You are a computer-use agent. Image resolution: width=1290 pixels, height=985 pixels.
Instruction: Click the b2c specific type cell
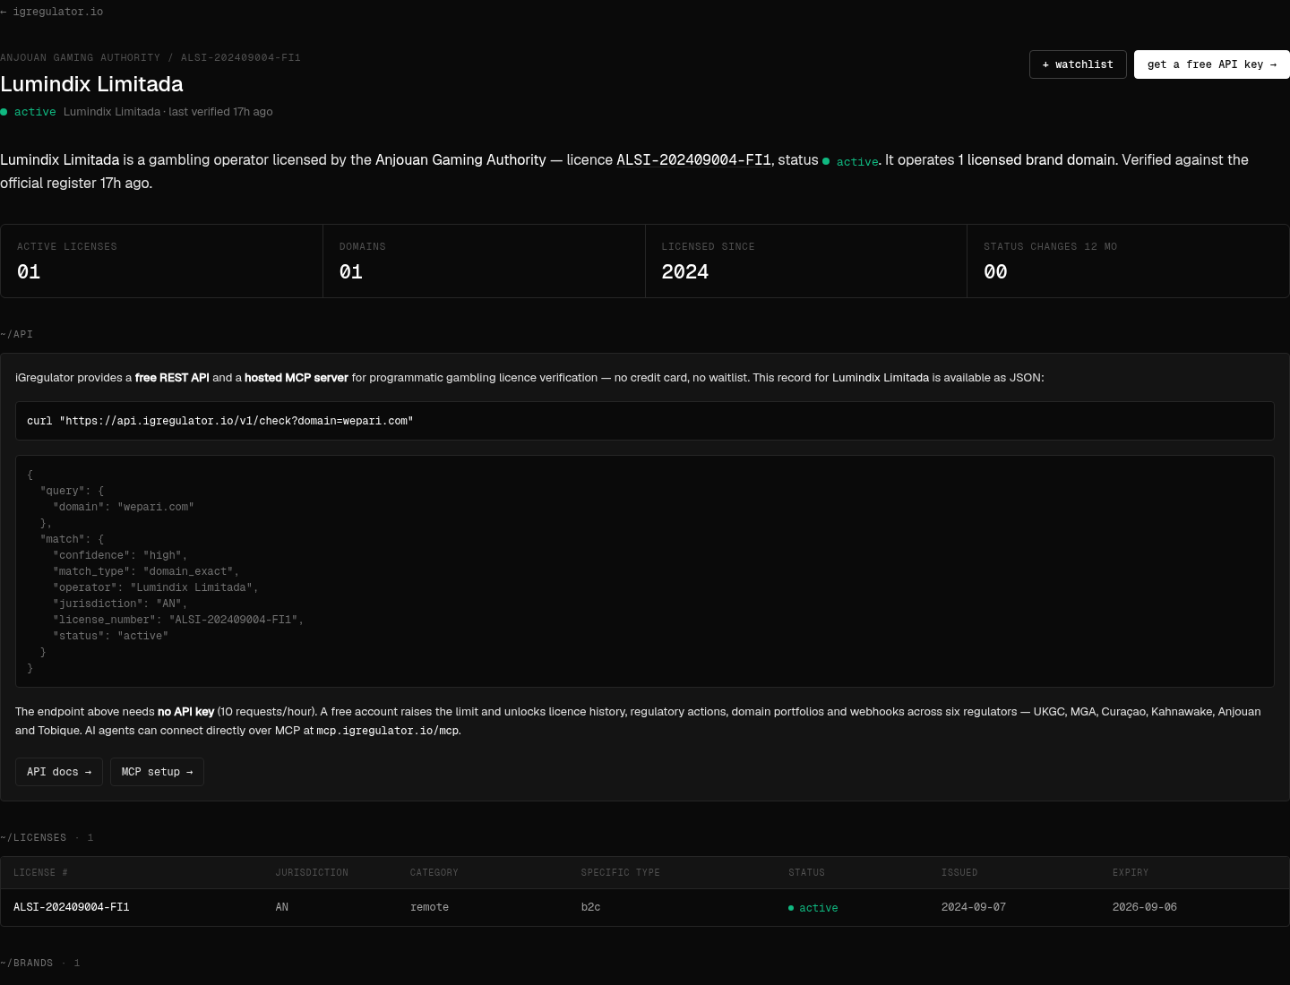pos(590,907)
